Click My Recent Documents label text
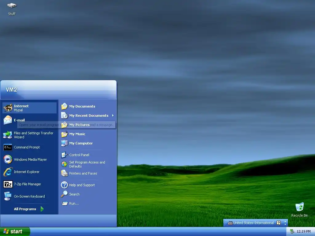This screenshot has width=315, height=236. (x=89, y=116)
